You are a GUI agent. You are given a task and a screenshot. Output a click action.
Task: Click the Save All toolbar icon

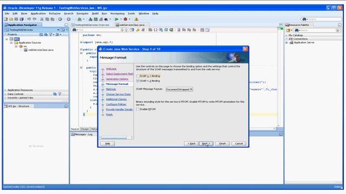point(22,19)
